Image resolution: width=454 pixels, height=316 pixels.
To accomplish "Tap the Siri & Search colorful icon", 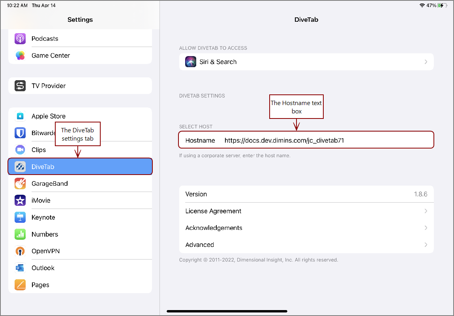I will (x=191, y=62).
